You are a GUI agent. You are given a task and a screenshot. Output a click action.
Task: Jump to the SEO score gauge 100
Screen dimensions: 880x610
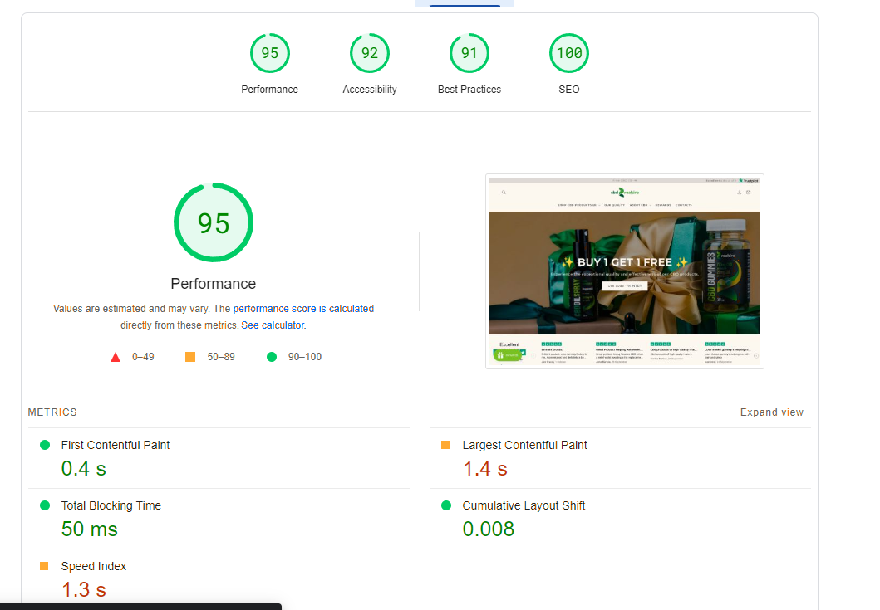[x=569, y=53]
